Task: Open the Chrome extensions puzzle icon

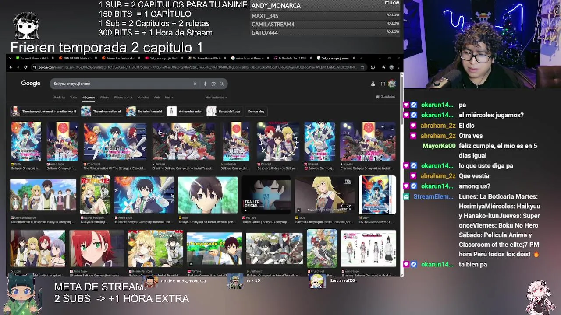Action: click(373, 67)
